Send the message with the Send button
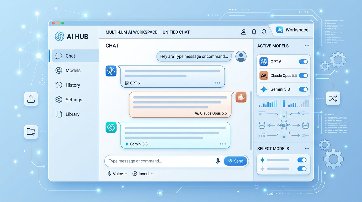 235,161
